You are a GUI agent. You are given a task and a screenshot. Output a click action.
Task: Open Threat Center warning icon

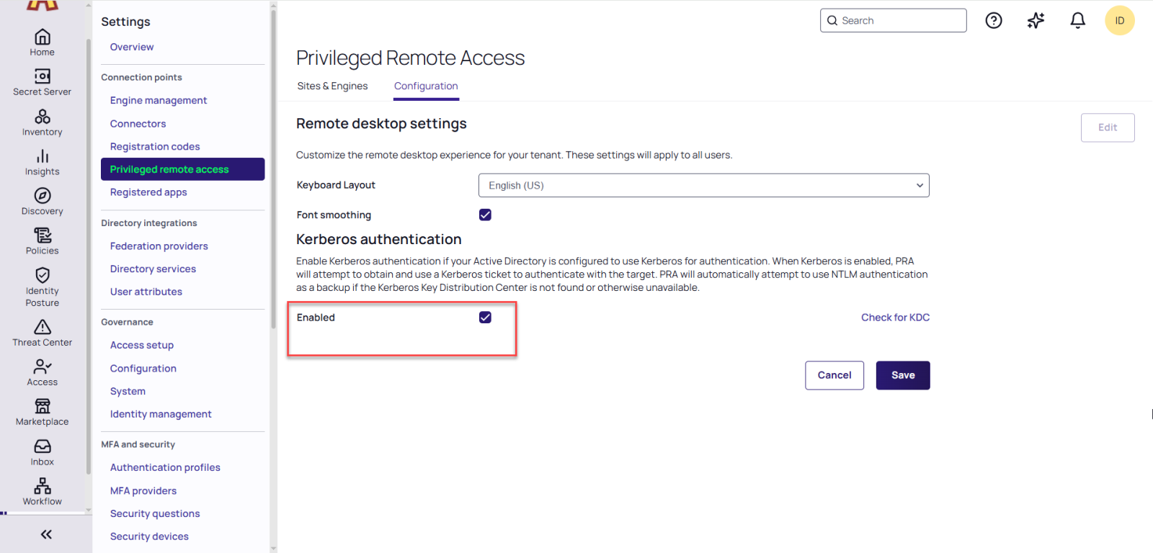point(43,328)
